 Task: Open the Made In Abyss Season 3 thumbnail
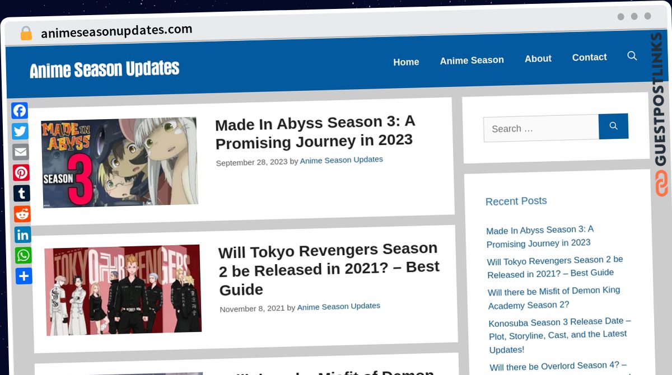(119, 162)
